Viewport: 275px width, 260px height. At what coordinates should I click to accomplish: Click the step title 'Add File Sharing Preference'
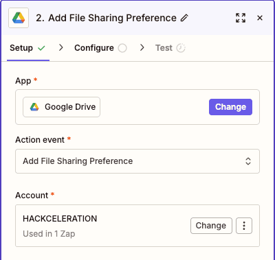(x=112, y=18)
